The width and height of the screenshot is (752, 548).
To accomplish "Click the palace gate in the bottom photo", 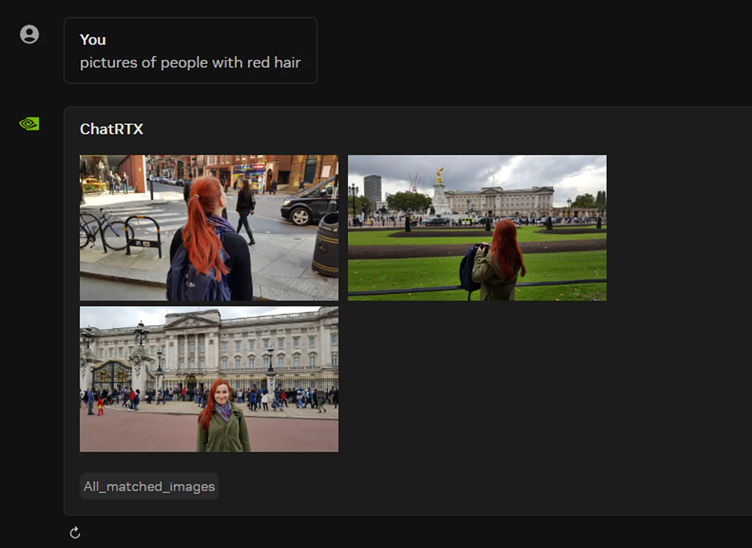I will click(x=111, y=375).
